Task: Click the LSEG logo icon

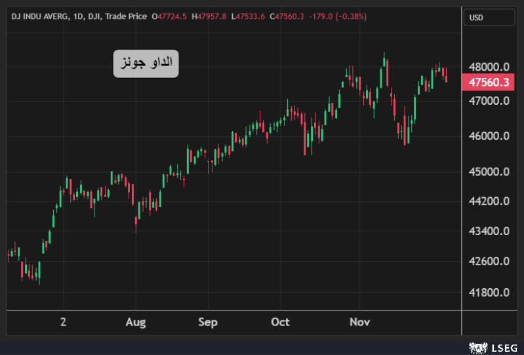Action: tap(476, 346)
